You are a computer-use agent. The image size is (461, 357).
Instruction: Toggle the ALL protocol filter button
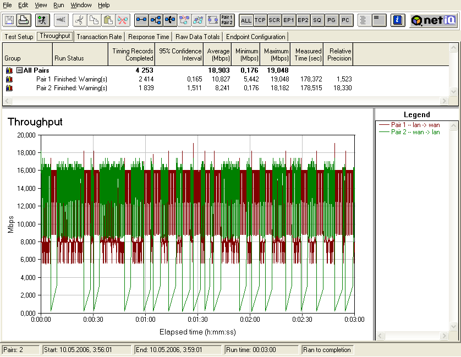coord(246,20)
